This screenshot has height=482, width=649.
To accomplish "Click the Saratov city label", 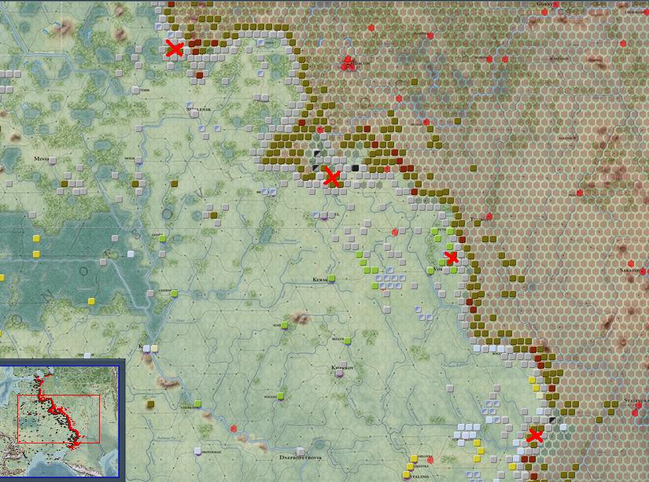I will coord(632,270).
